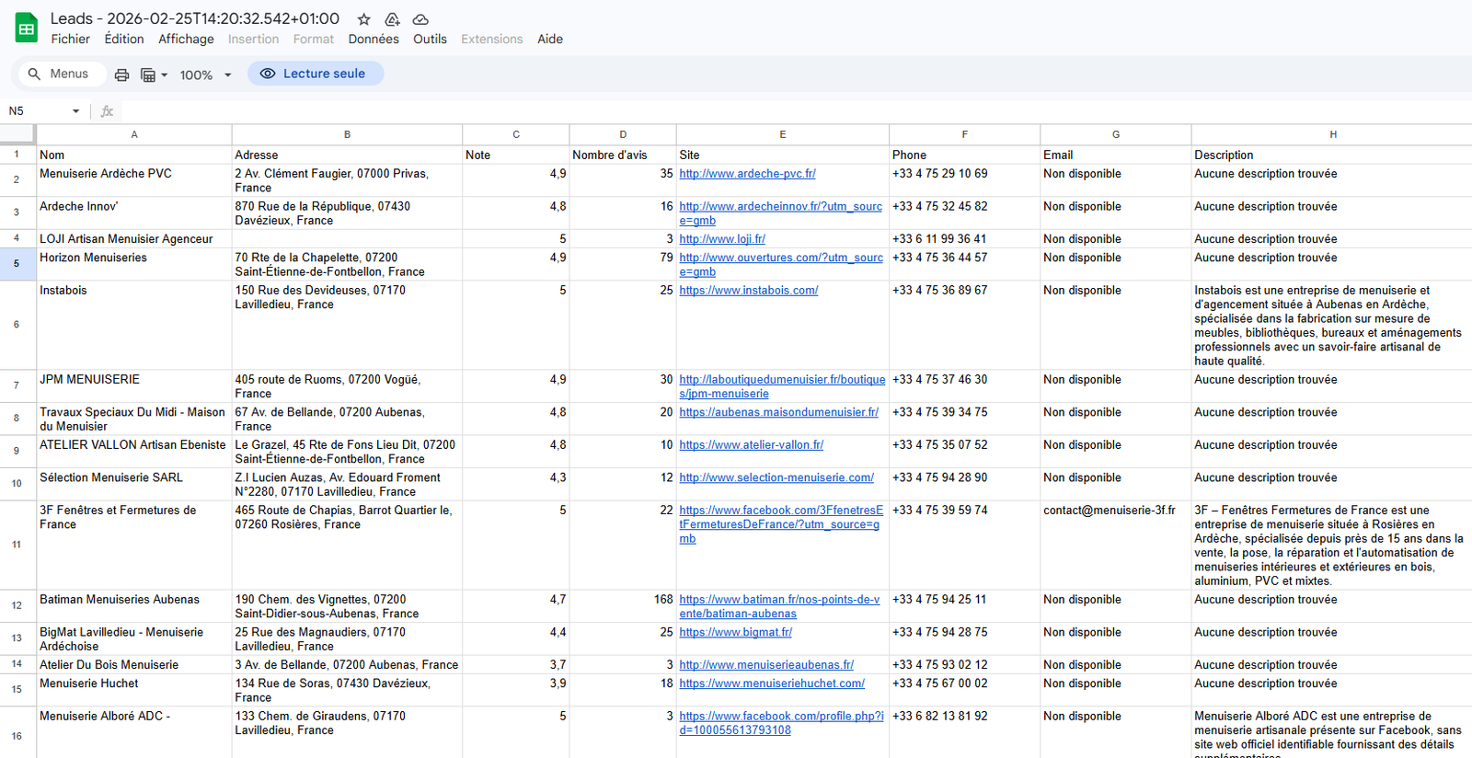This screenshot has height=758, width=1472.
Task: Open the selection-menuiserie.com link
Action: point(776,478)
